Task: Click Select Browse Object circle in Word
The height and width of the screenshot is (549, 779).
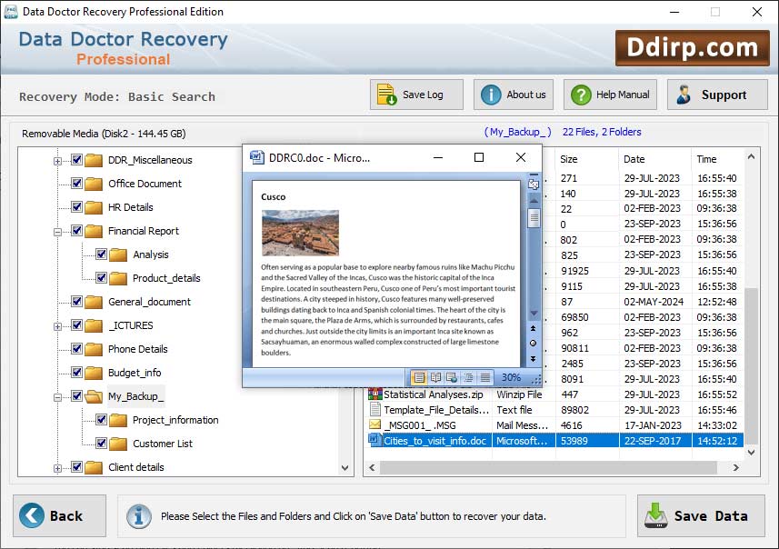Action: tap(534, 344)
